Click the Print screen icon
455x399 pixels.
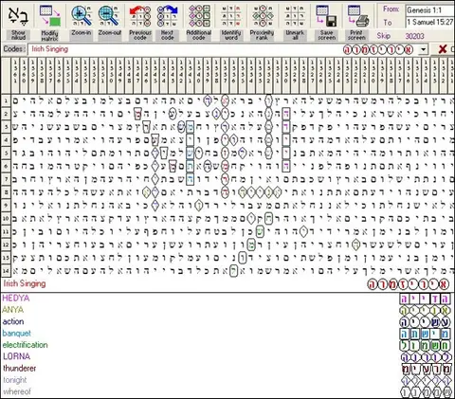[357, 16]
